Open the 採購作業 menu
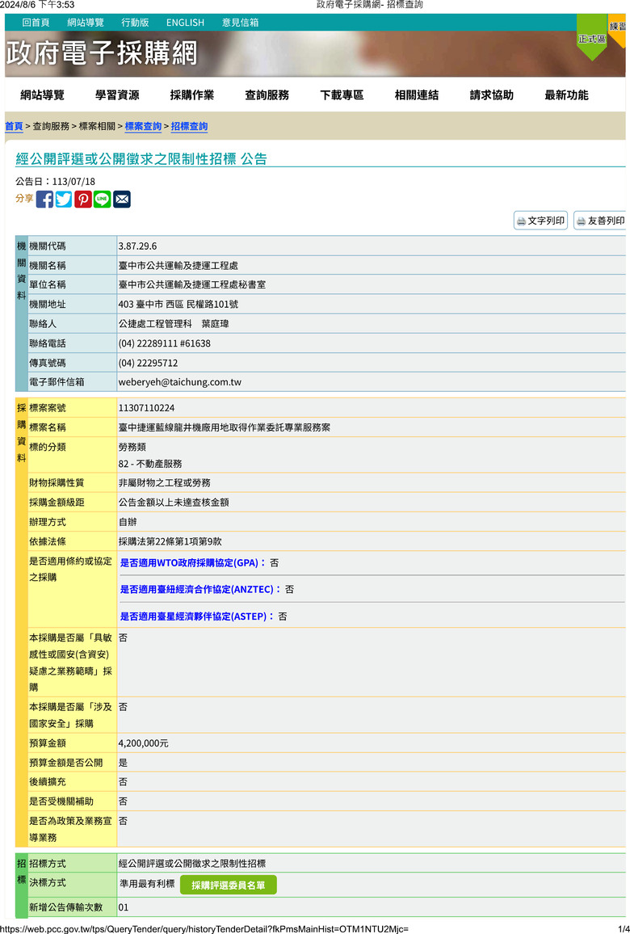The image size is (630, 934). click(x=191, y=95)
